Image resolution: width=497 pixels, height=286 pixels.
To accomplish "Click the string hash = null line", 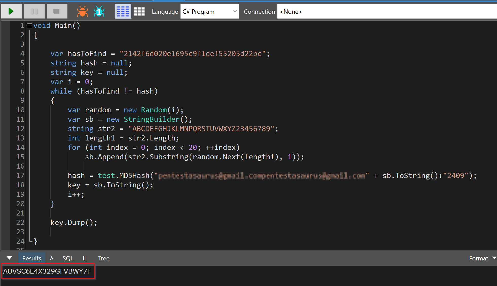I will click(91, 63).
